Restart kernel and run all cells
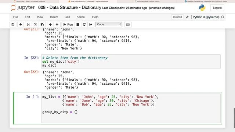Image resolution: width=235 pixels, height=132 pixels. [91, 25]
